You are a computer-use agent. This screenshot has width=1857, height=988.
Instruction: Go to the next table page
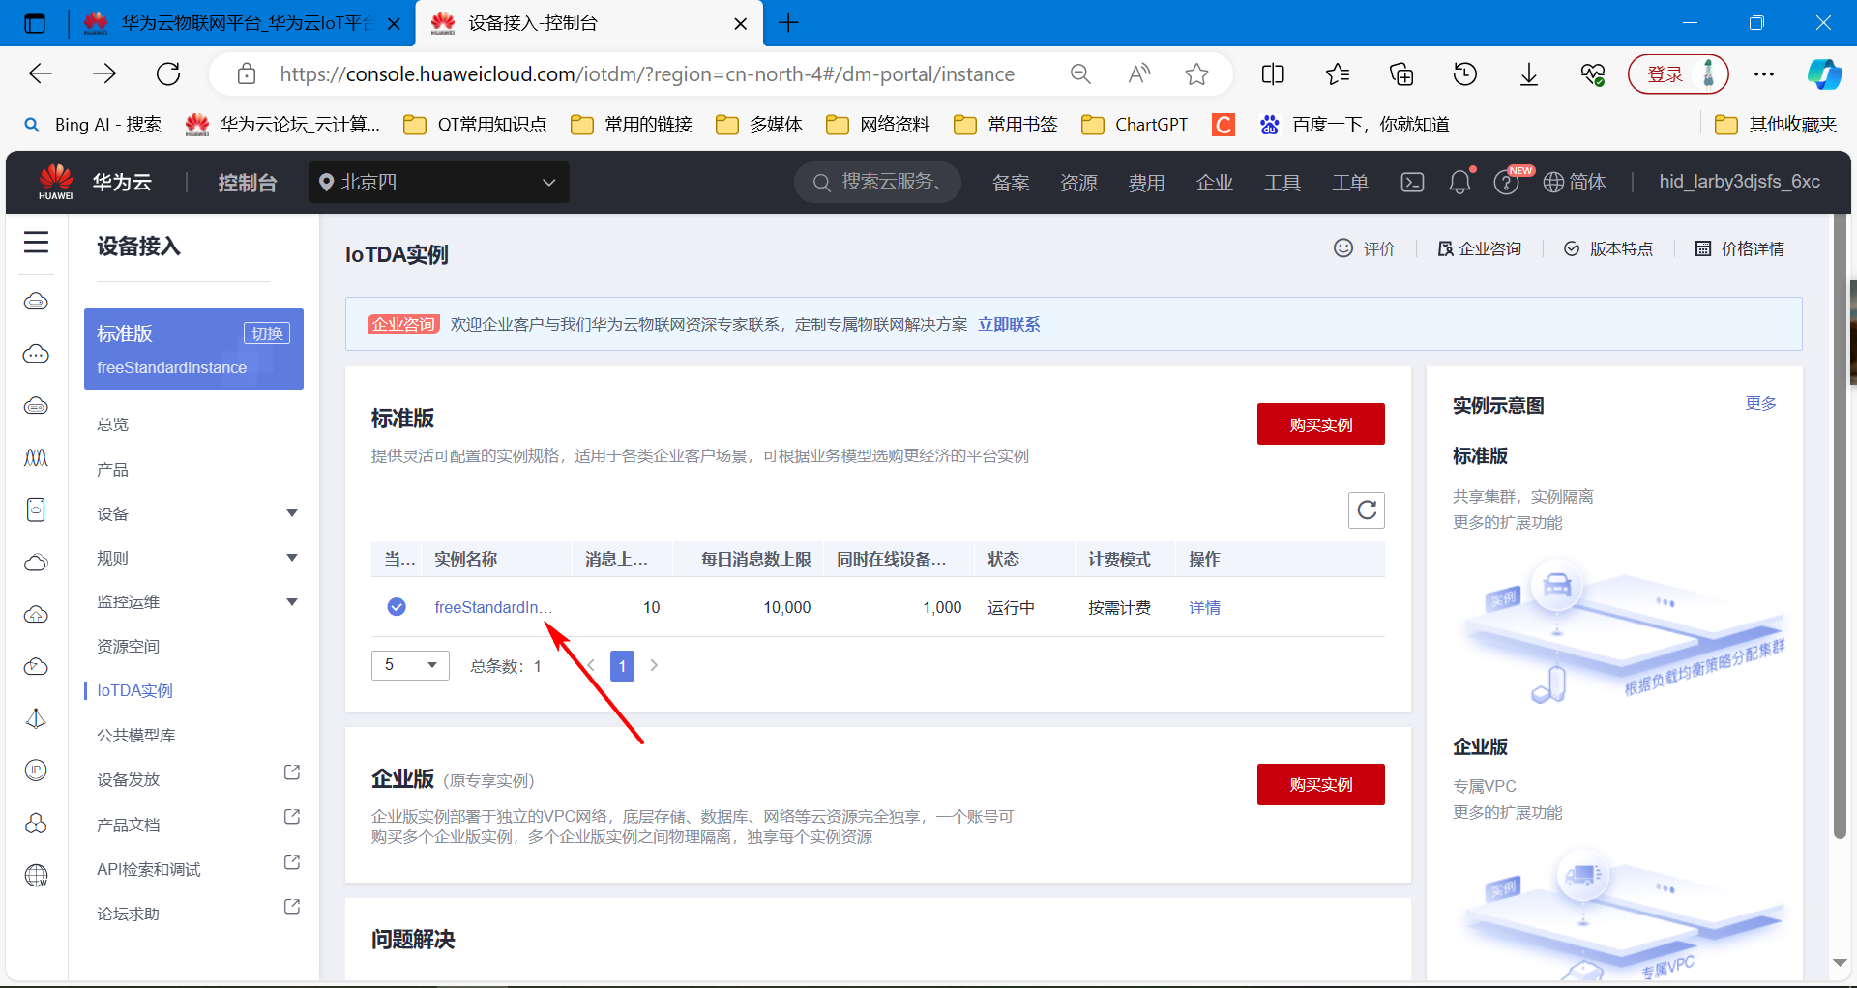click(654, 665)
